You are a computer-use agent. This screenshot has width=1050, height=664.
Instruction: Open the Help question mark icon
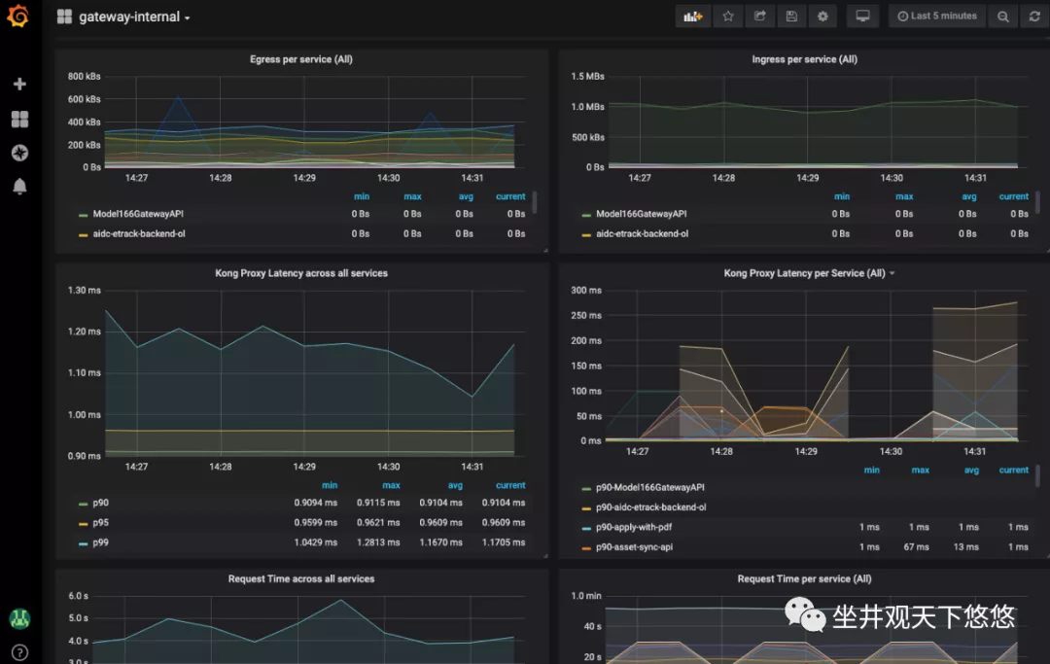pyautogui.click(x=19, y=652)
